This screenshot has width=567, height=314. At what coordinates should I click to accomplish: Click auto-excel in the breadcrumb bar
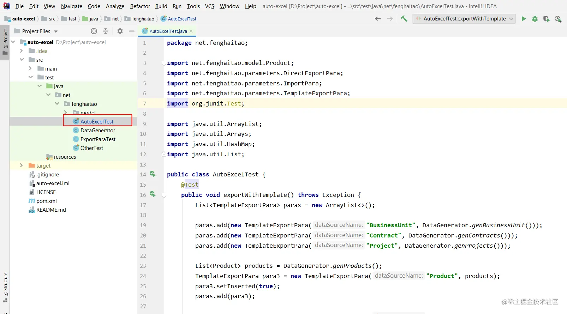[20, 19]
